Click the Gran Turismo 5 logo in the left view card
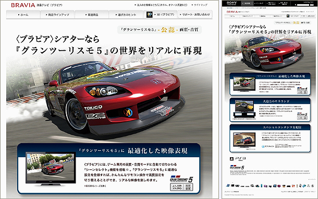 tap(181, 179)
